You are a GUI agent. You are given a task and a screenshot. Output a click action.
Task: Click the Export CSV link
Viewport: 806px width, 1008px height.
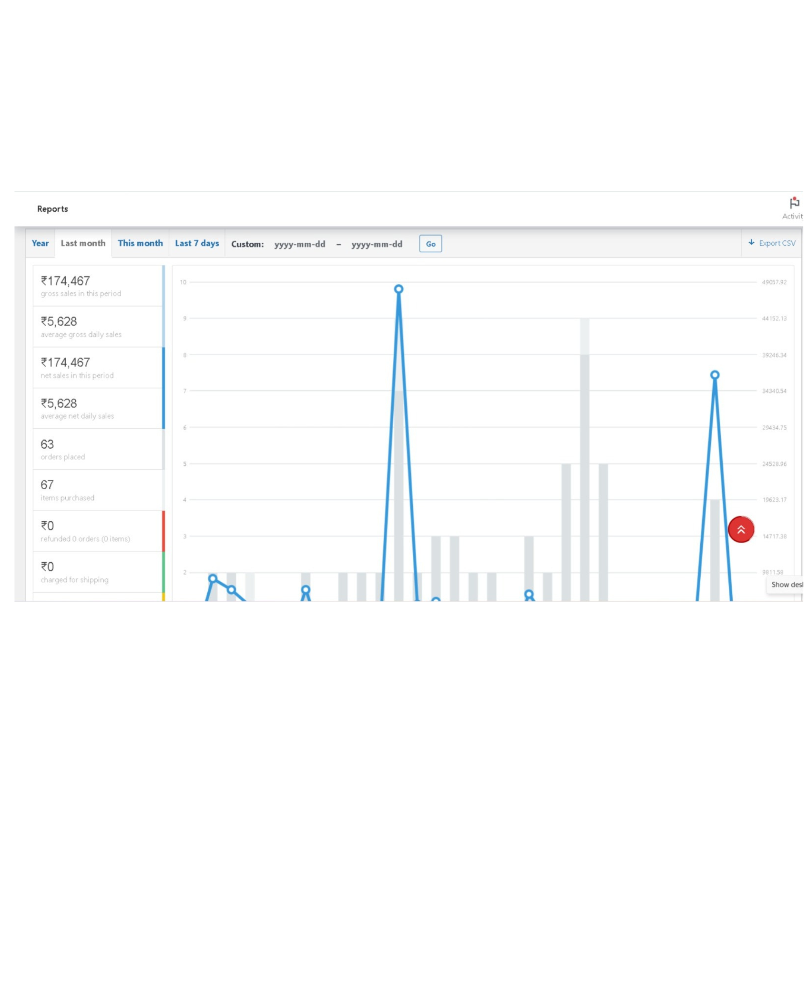click(771, 243)
